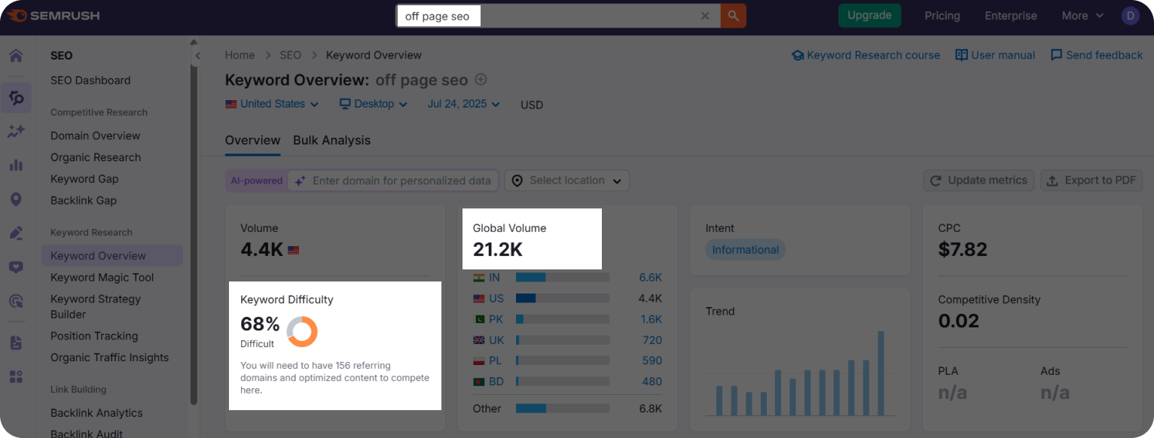Open the Select location dropdown
This screenshot has width=1154, height=438.
[567, 181]
